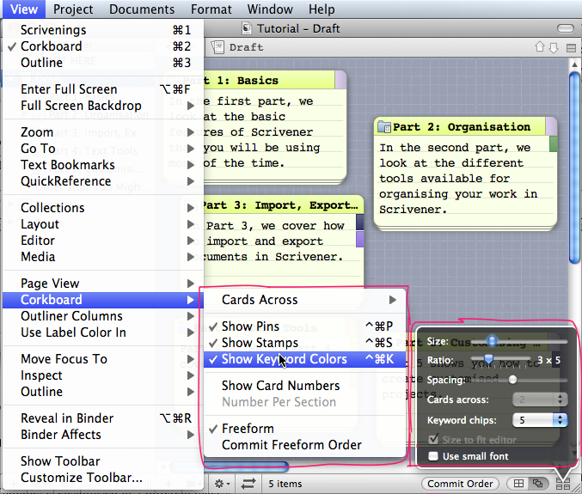
Task: Open the Zoom submenu
Action: (x=103, y=132)
